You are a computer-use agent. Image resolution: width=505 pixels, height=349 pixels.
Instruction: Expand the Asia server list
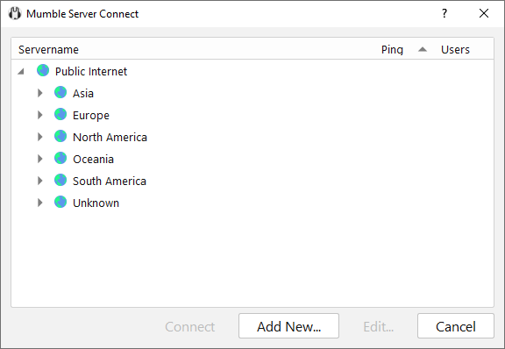(x=40, y=93)
